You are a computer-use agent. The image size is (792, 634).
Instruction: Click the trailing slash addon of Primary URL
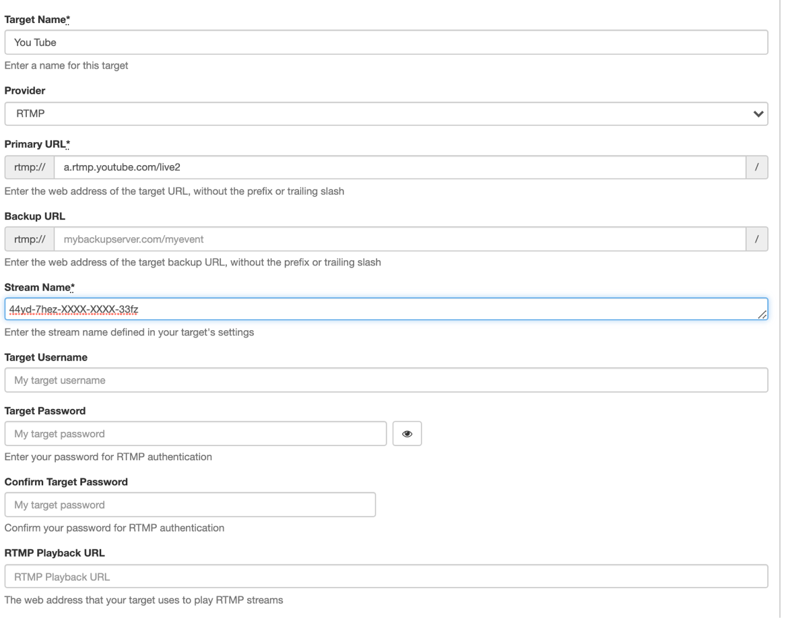[758, 168]
